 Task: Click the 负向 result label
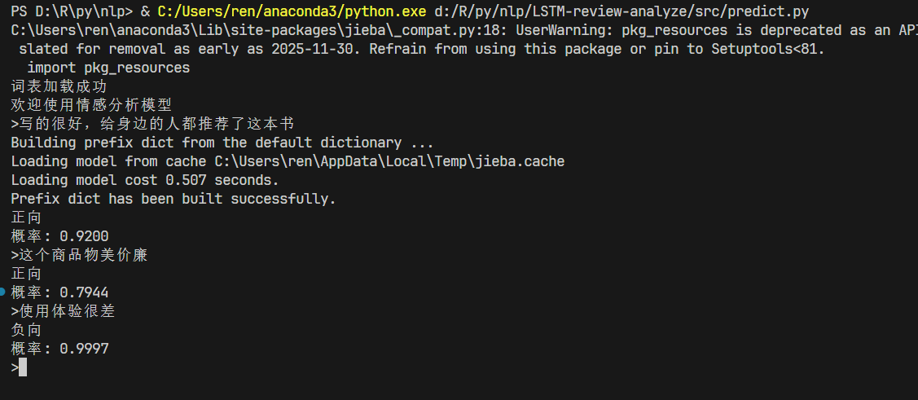(26, 330)
